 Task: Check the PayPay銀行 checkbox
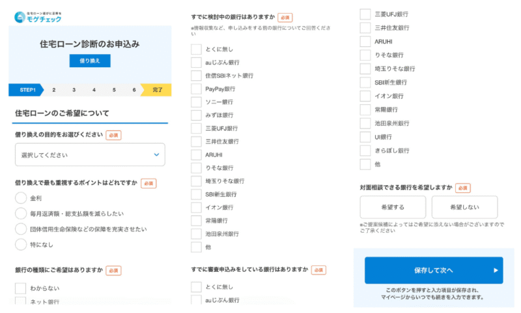[x=196, y=89]
